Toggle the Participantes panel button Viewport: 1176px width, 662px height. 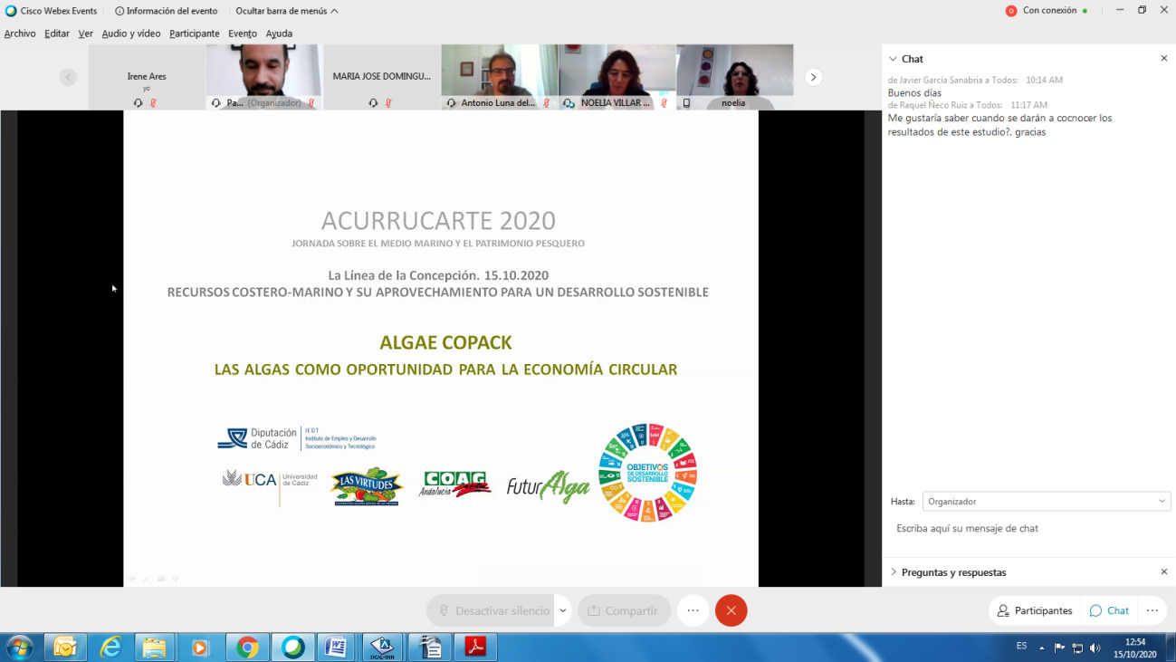tap(1035, 610)
